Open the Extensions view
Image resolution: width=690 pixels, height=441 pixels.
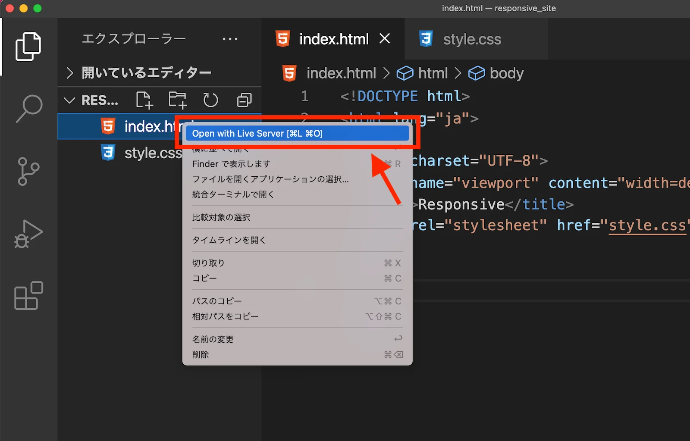point(28,296)
